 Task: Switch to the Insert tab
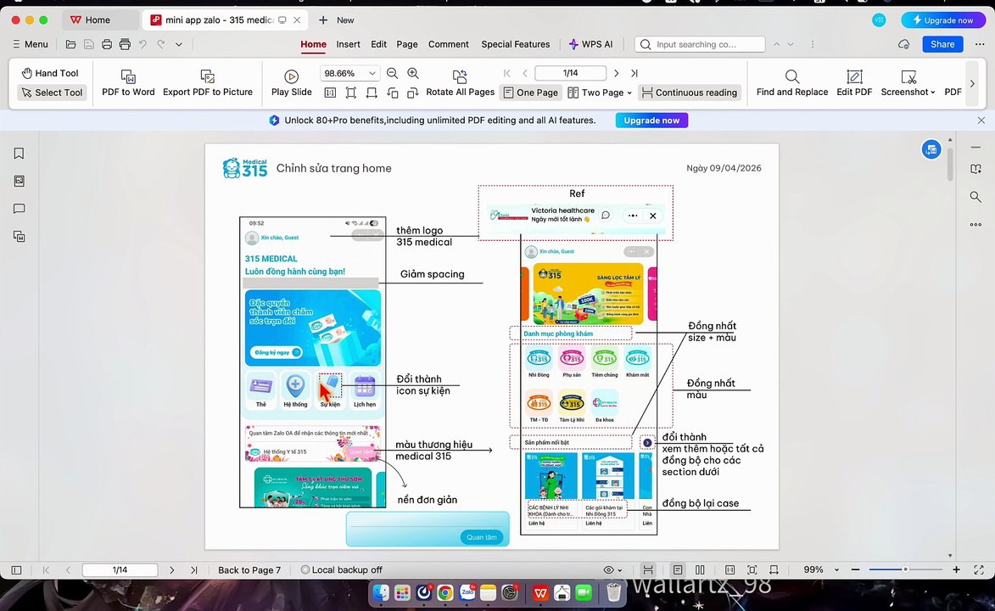348,44
